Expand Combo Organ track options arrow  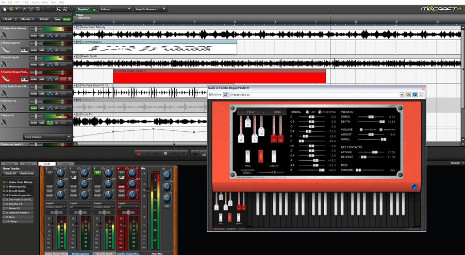tap(70, 79)
